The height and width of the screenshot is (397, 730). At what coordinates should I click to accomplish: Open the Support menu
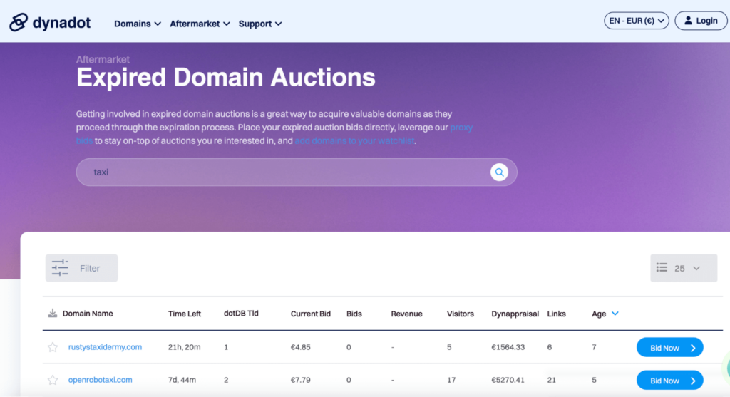point(260,24)
